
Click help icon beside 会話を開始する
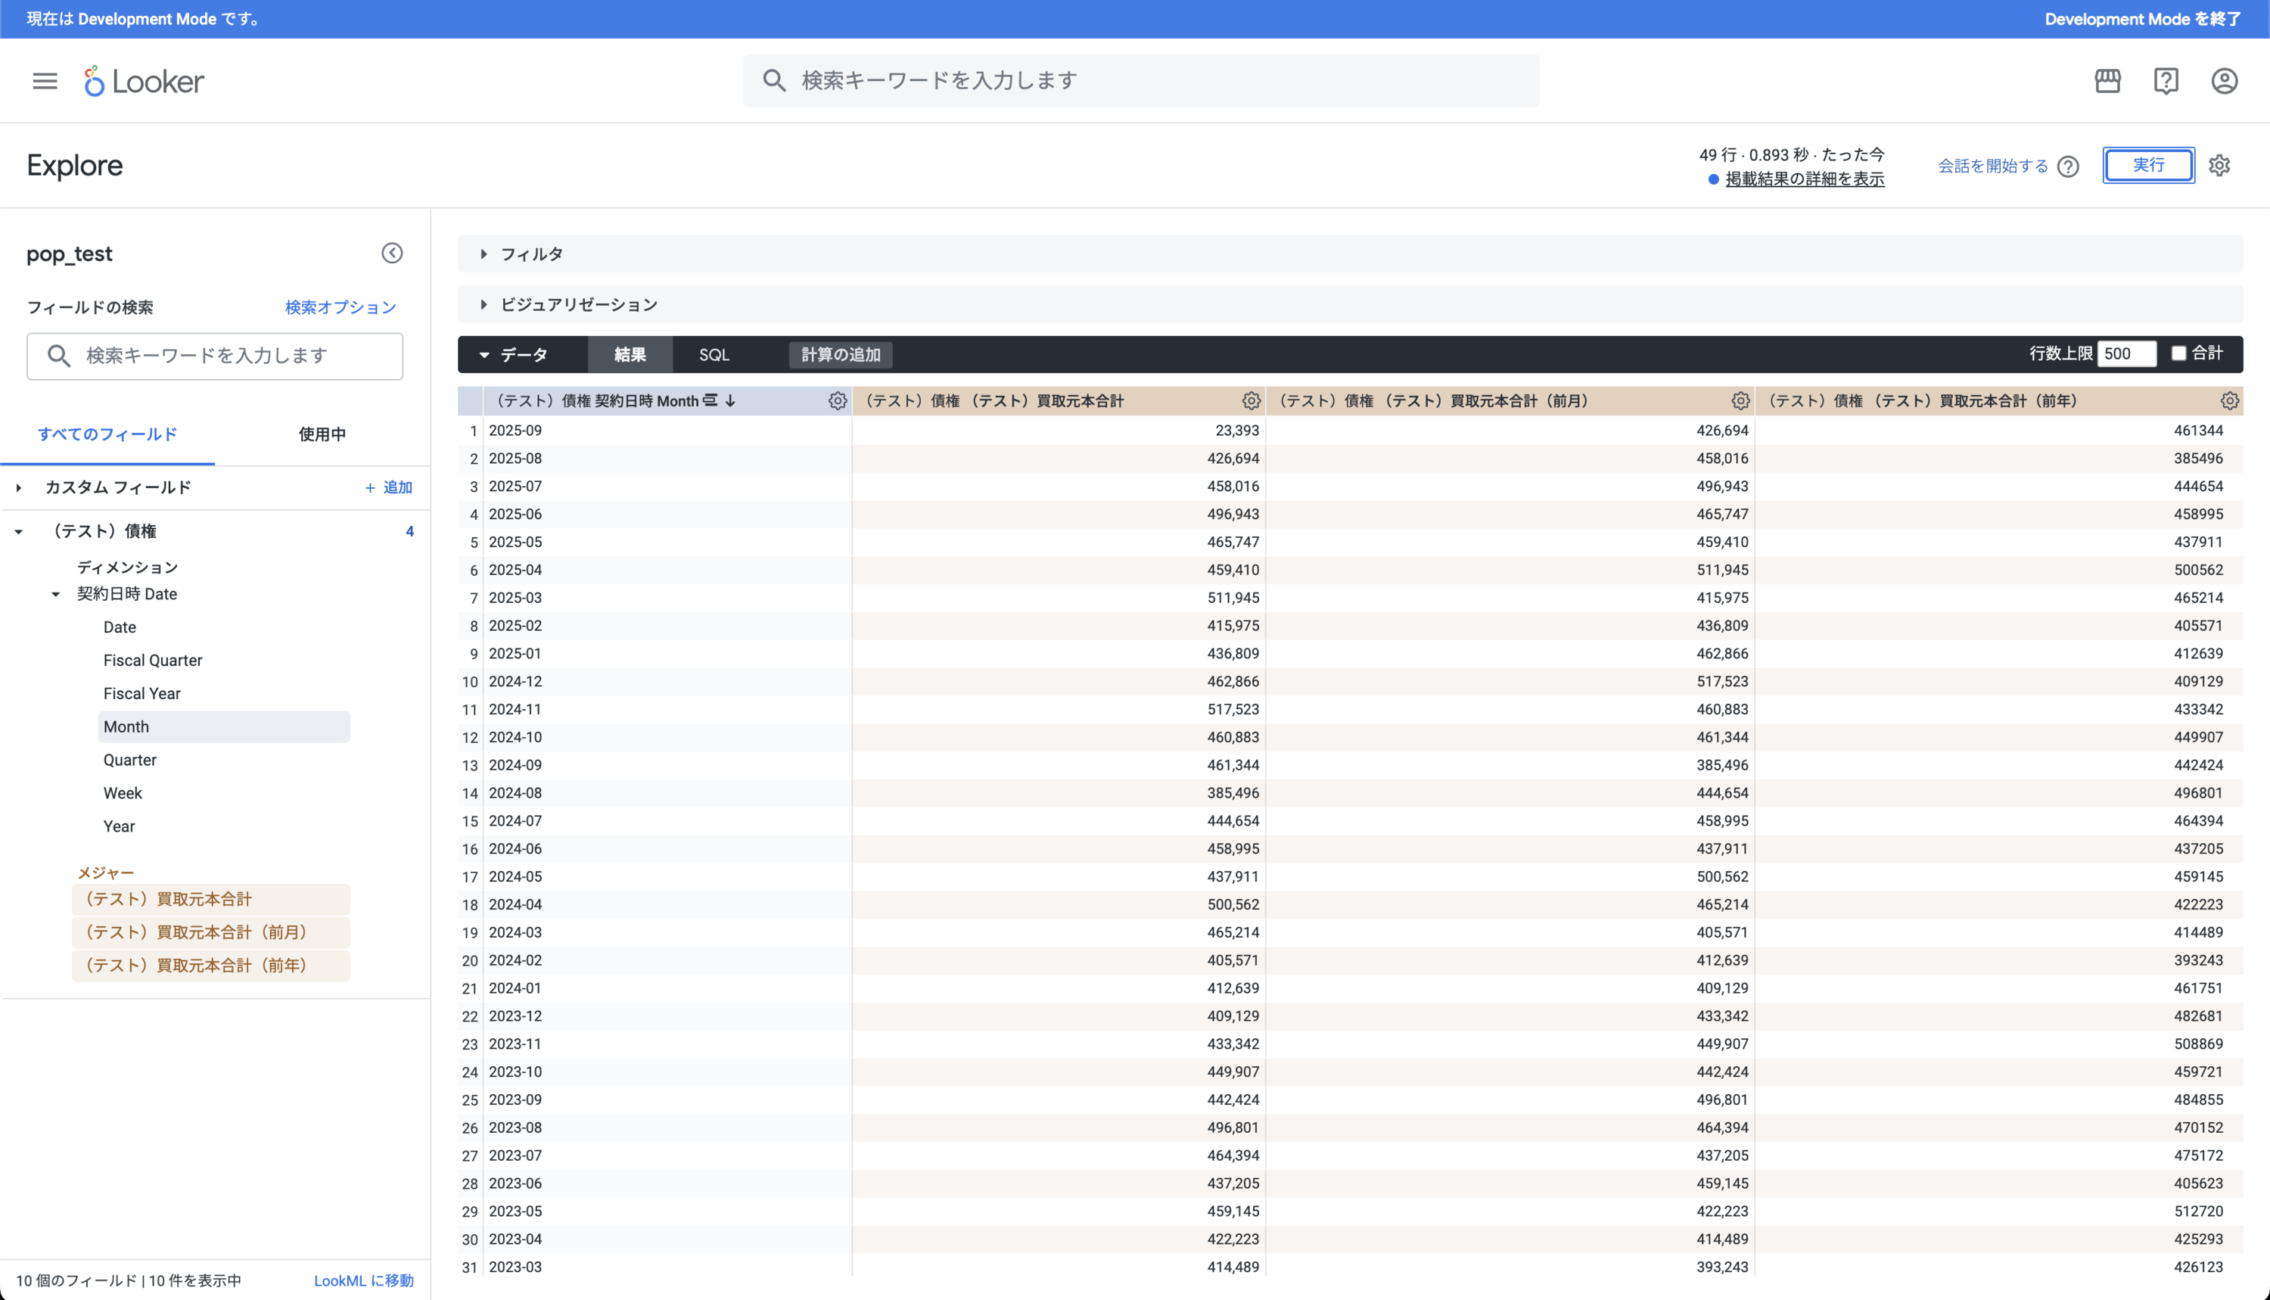[2068, 166]
